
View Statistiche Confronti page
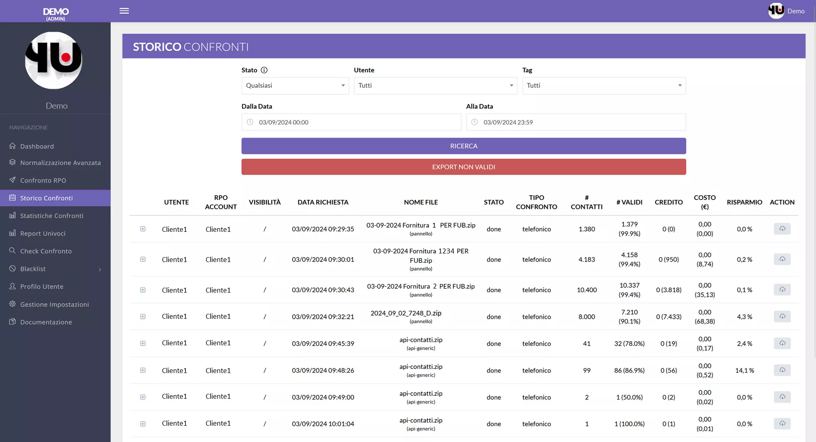[x=51, y=215]
